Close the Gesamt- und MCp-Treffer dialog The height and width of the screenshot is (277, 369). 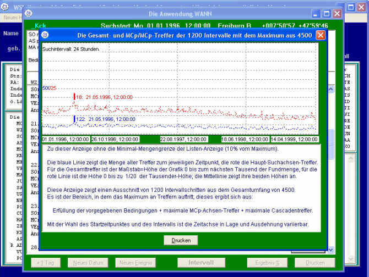321,35
